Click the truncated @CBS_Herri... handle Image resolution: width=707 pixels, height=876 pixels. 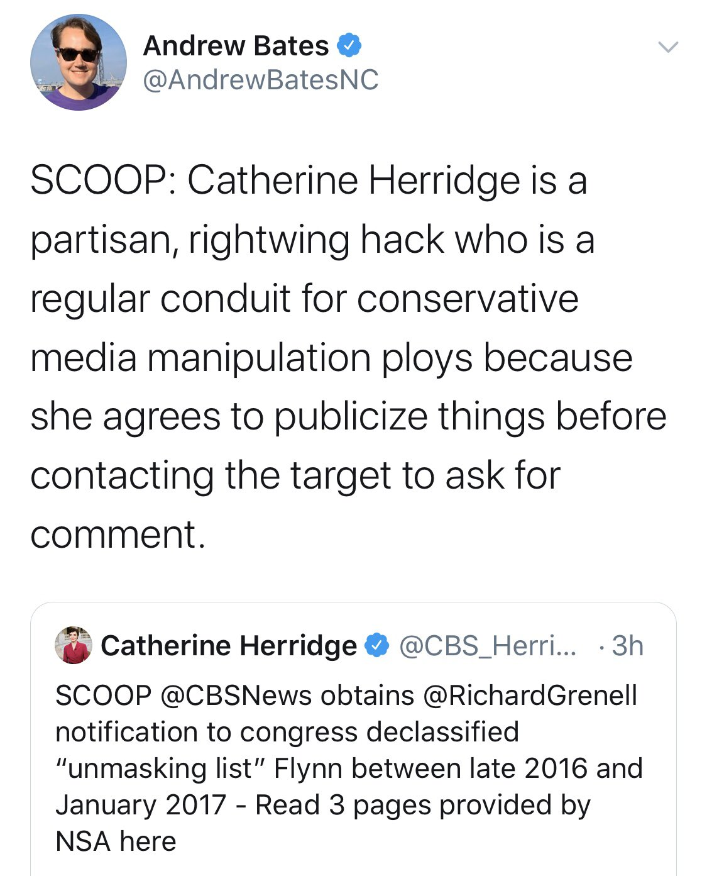tap(487, 645)
